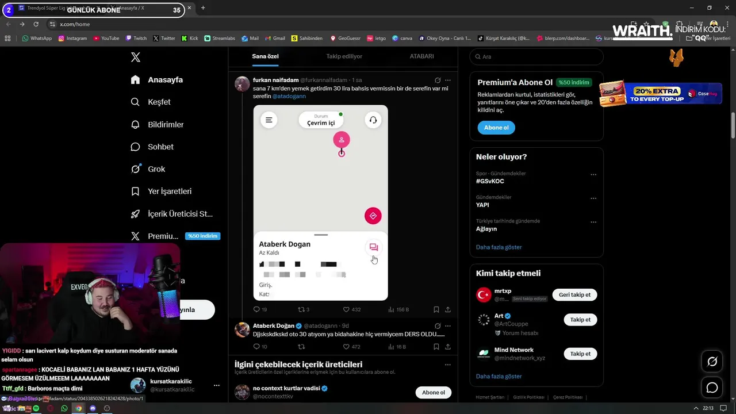Image resolution: width=736 pixels, height=414 pixels.
Task: Open the Streamlabs bookmark
Action: (x=220, y=39)
